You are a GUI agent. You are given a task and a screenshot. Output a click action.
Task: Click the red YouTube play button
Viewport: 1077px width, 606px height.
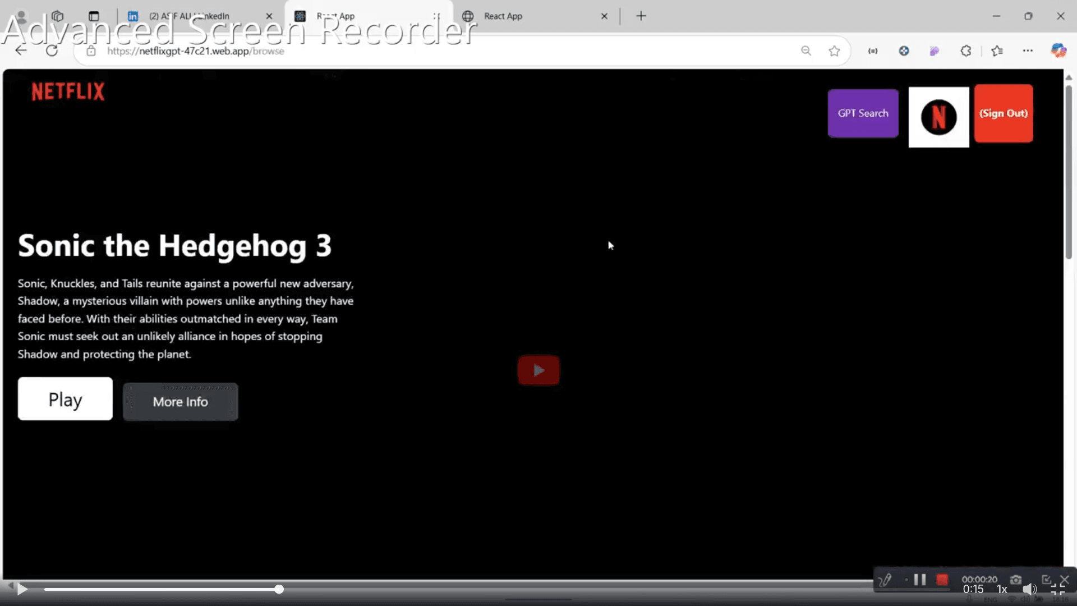538,370
